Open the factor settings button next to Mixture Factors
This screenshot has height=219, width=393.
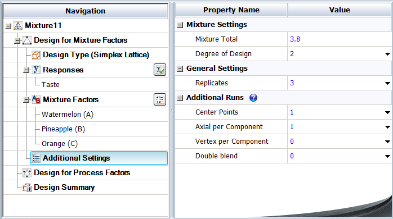click(x=160, y=99)
